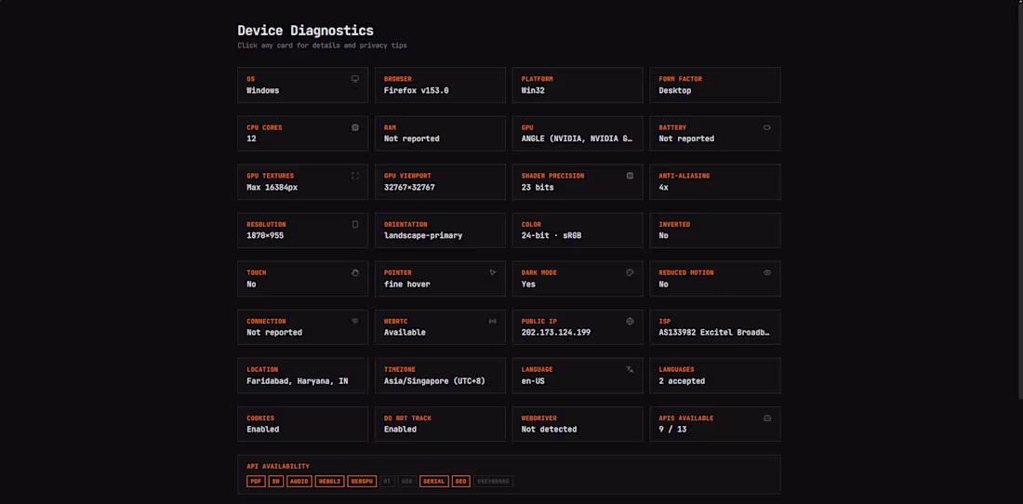Screen dimensions: 1023x504
Task: Click the globe icon in Public IP card
Action: [x=630, y=321]
